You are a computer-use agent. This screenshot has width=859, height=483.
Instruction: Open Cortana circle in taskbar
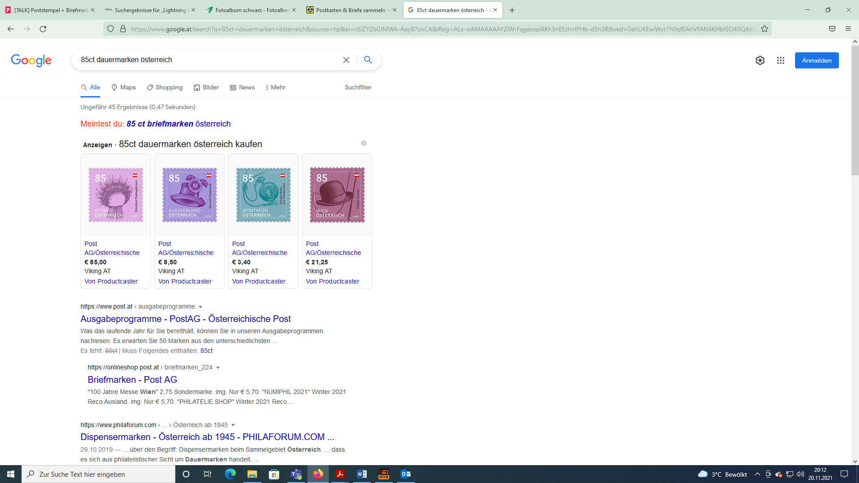click(186, 474)
